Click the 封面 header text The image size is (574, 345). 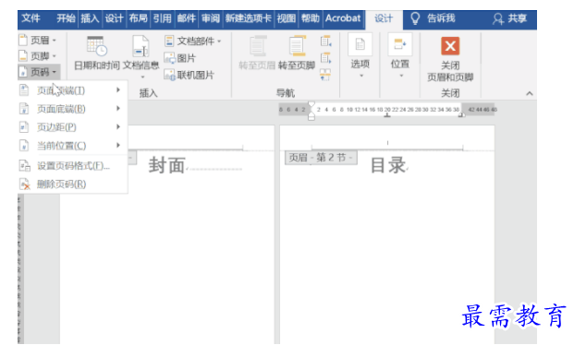click(x=167, y=165)
